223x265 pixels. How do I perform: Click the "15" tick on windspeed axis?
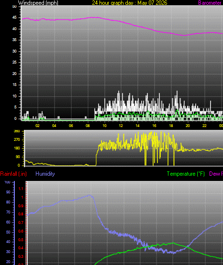[x=14, y=85]
